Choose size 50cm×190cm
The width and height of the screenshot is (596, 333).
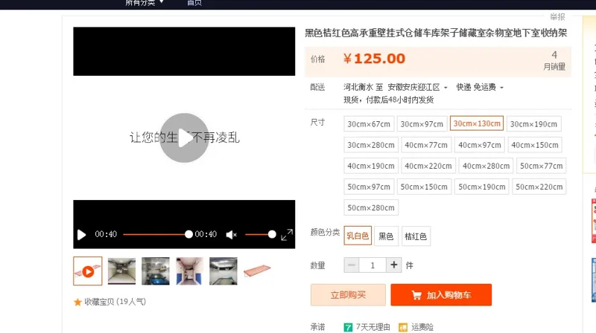point(482,187)
